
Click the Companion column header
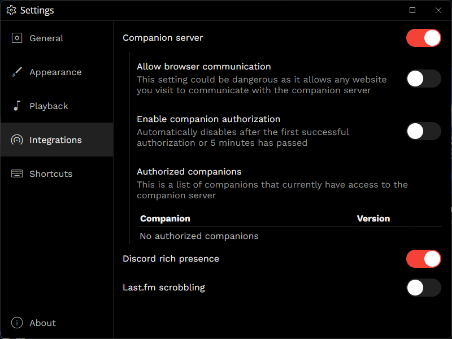point(165,219)
